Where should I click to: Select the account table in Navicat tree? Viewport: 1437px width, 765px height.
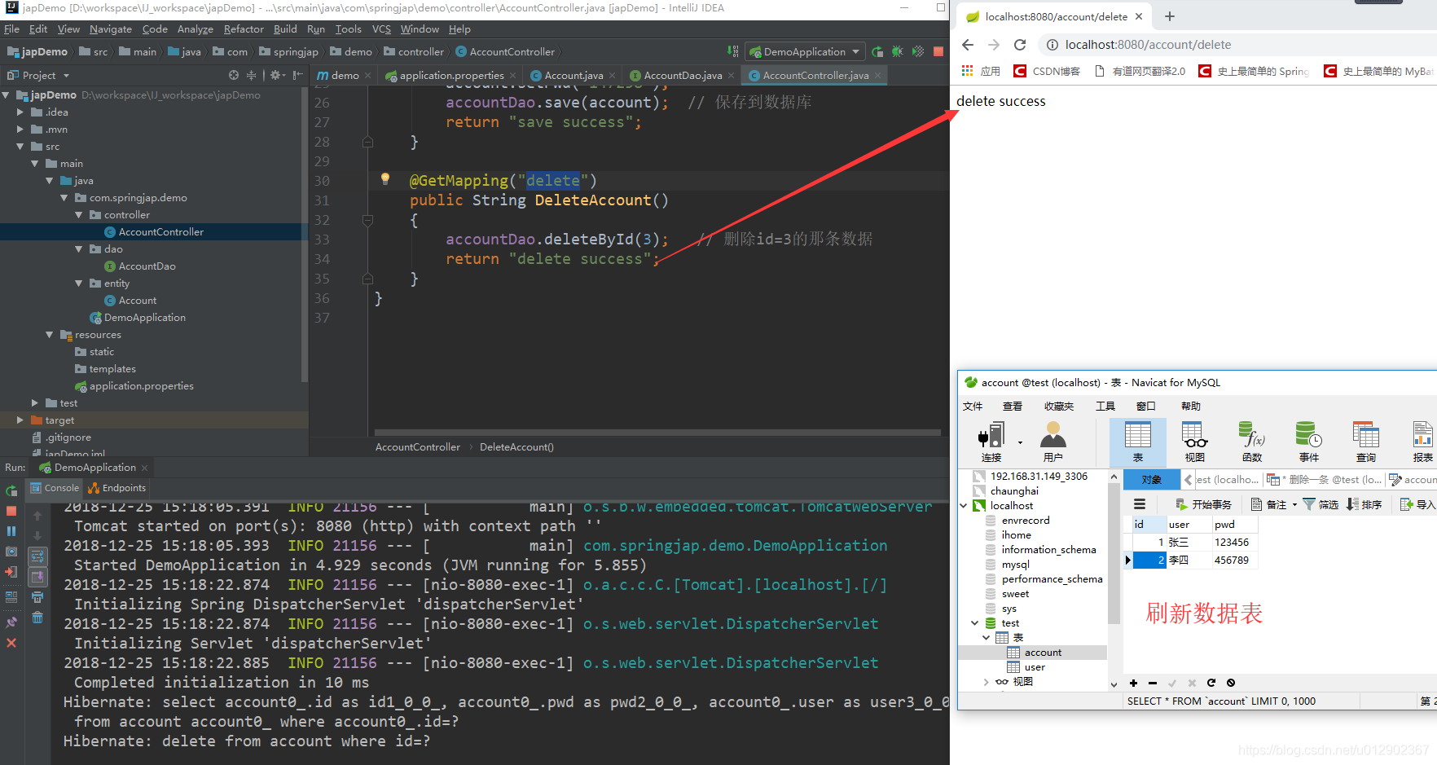click(x=1043, y=653)
